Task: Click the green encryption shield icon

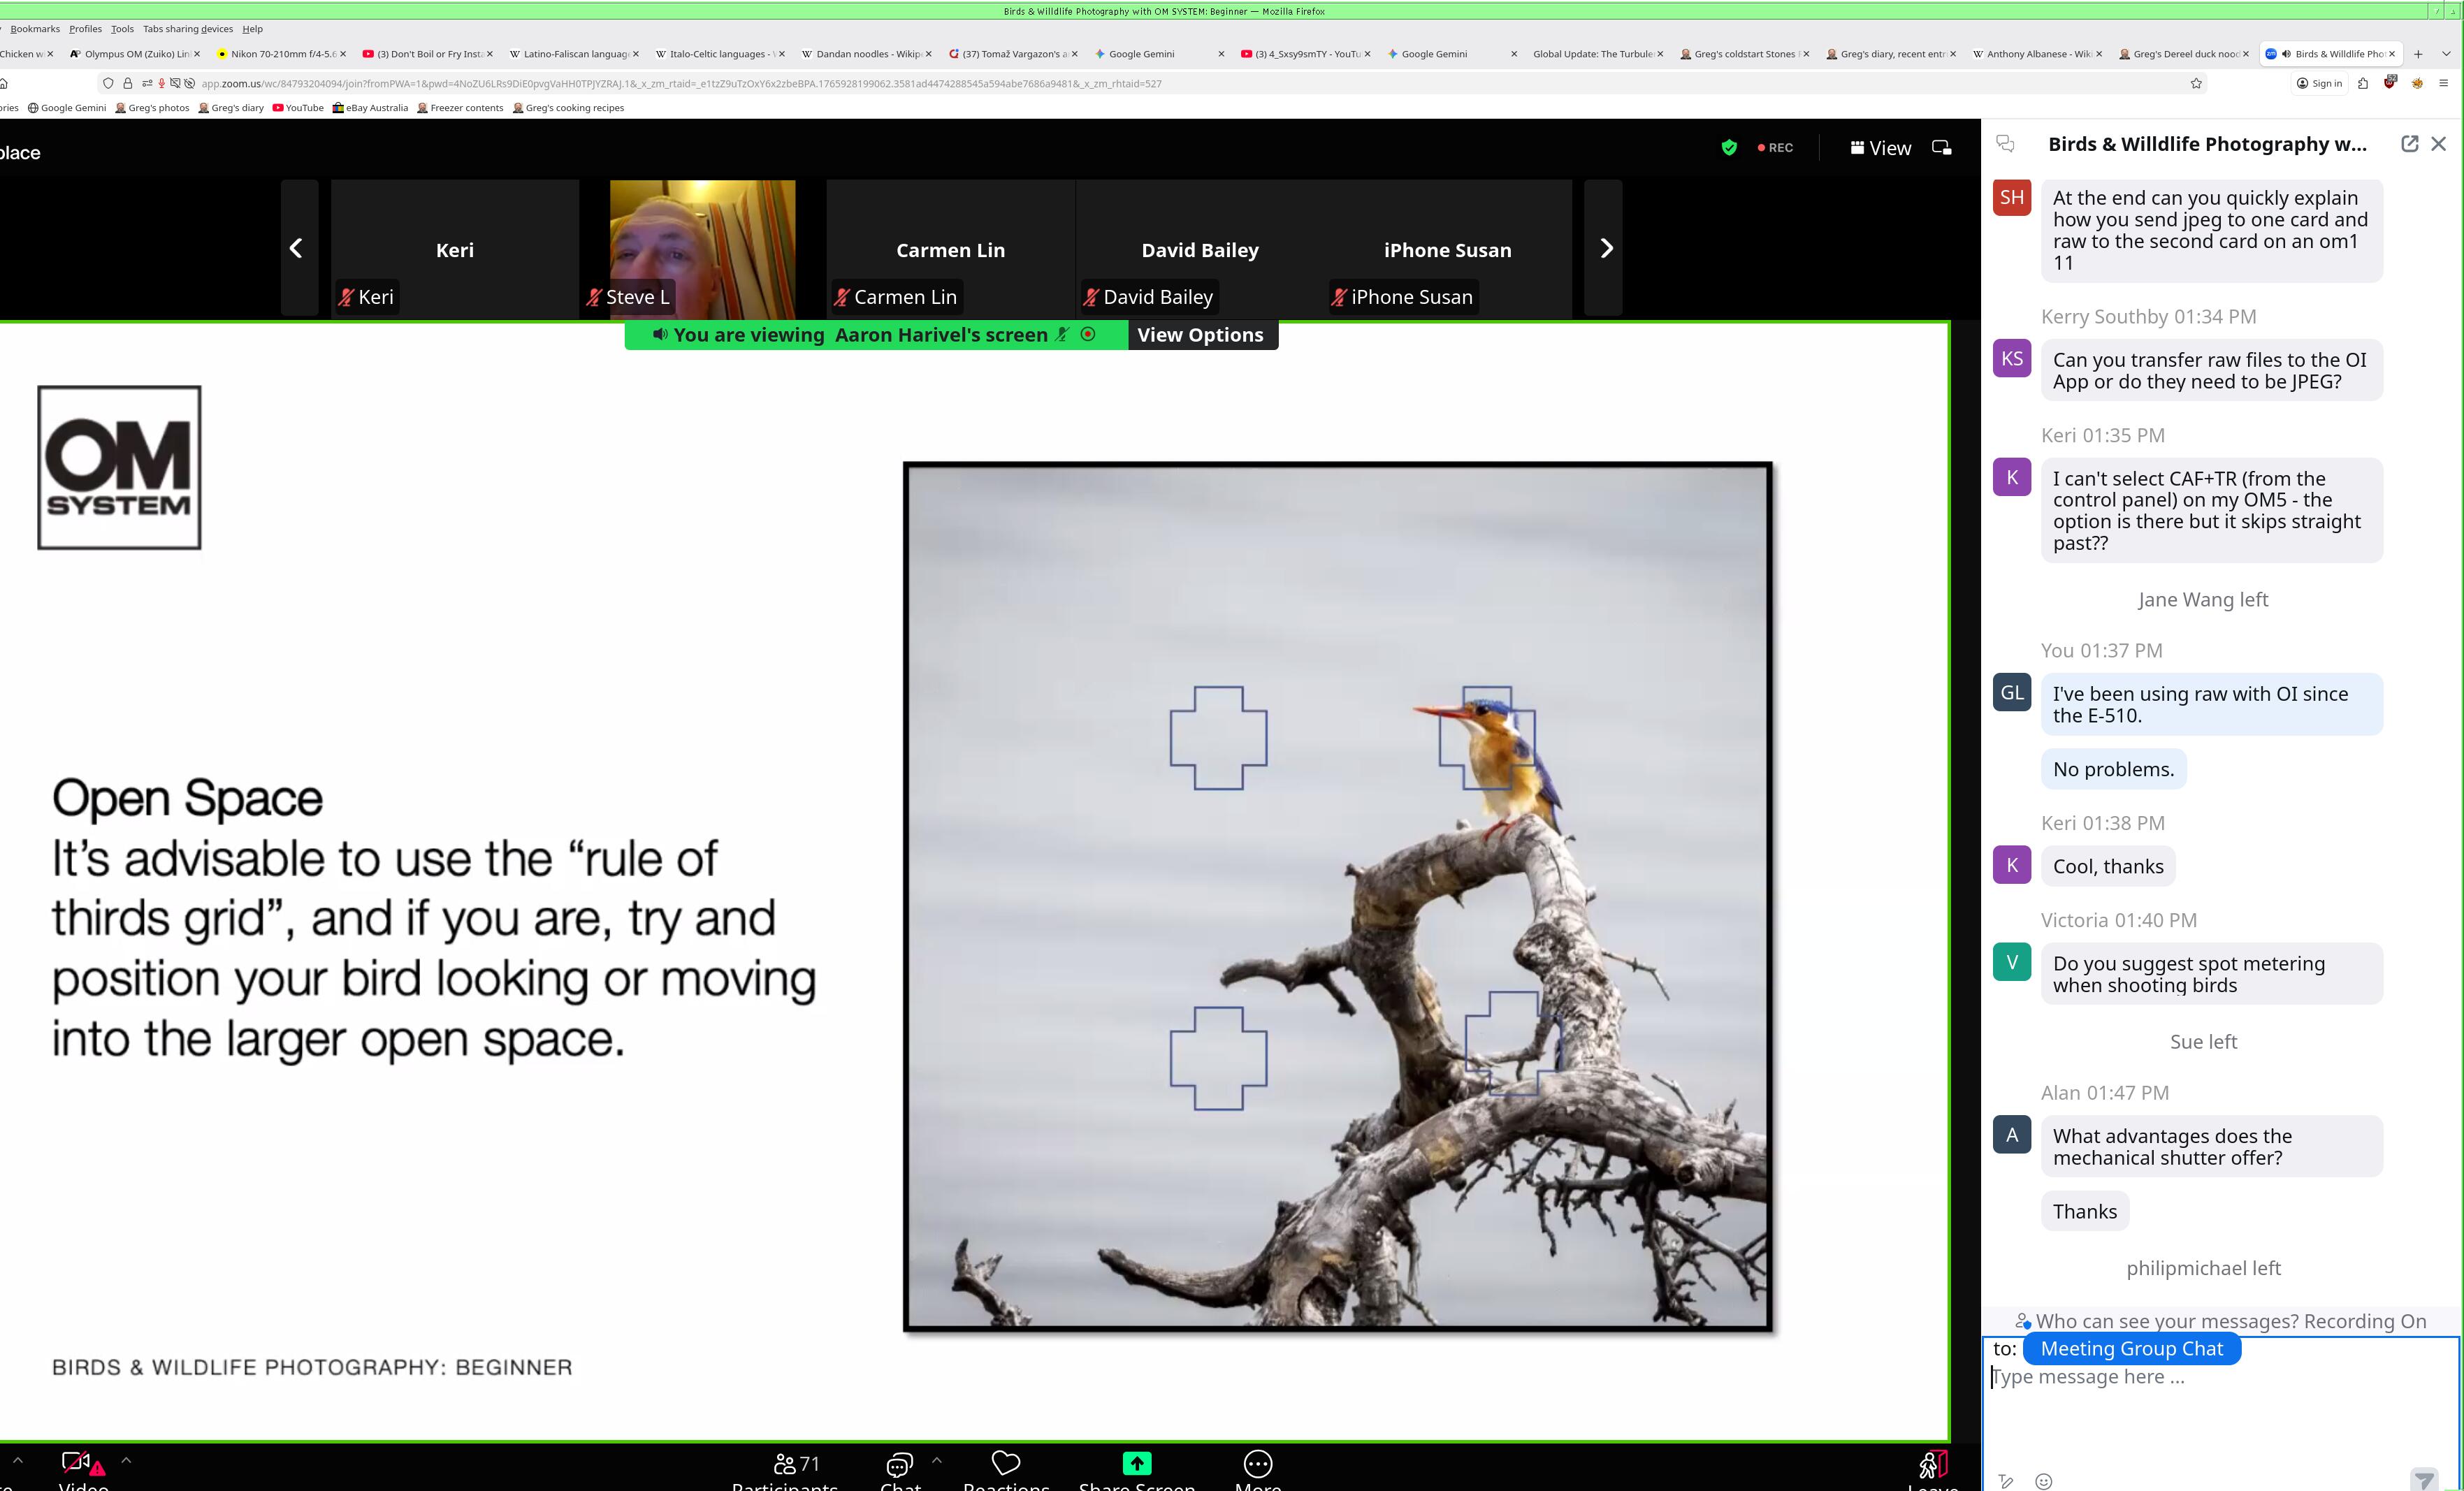Action: 1729,148
